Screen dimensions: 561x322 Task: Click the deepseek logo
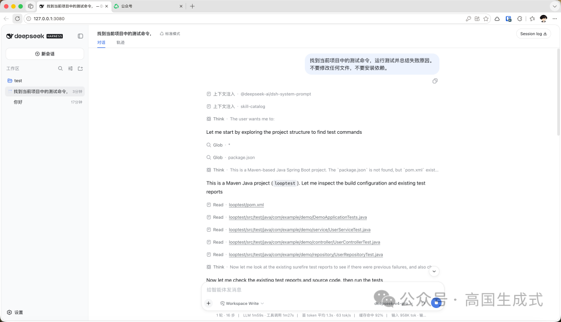point(34,36)
